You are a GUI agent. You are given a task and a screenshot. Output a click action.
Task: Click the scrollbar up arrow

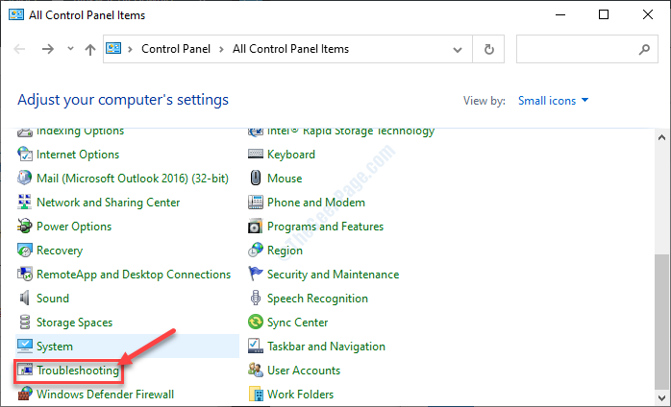[661, 137]
